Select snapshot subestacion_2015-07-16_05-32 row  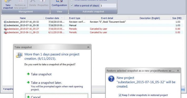(93, 22)
